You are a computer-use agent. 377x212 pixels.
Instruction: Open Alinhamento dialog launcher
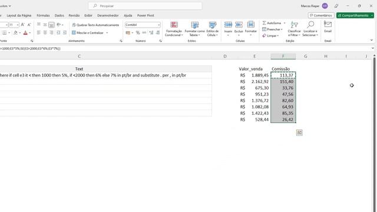[x=121, y=41]
